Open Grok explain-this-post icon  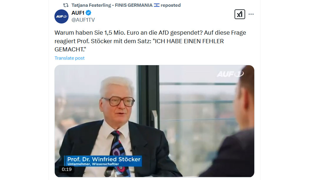point(240,14)
